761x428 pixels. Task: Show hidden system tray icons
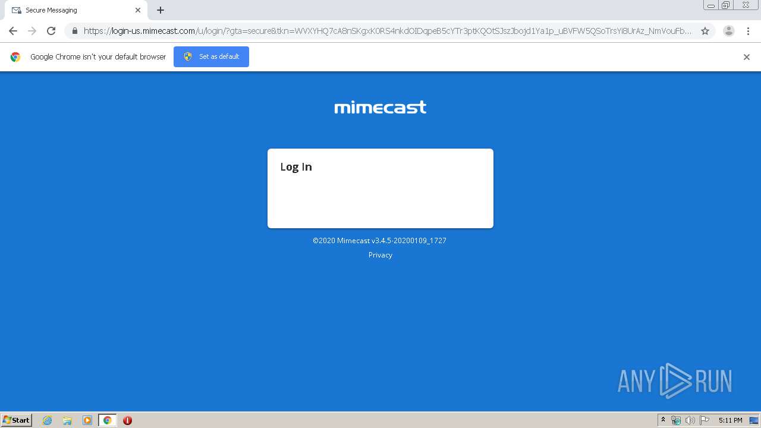tap(663, 420)
